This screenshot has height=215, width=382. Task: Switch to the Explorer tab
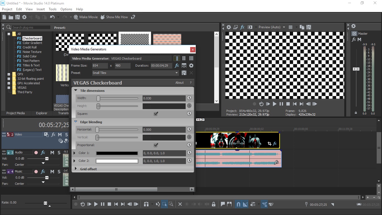point(42,113)
